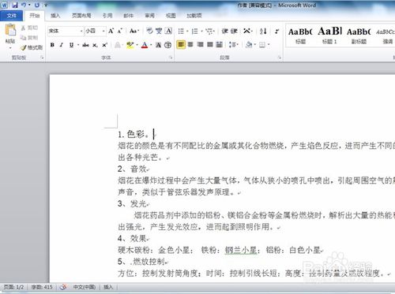This screenshot has width=395, height=294.
Task: Click the Bullets list icon
Action: (181, 32)
